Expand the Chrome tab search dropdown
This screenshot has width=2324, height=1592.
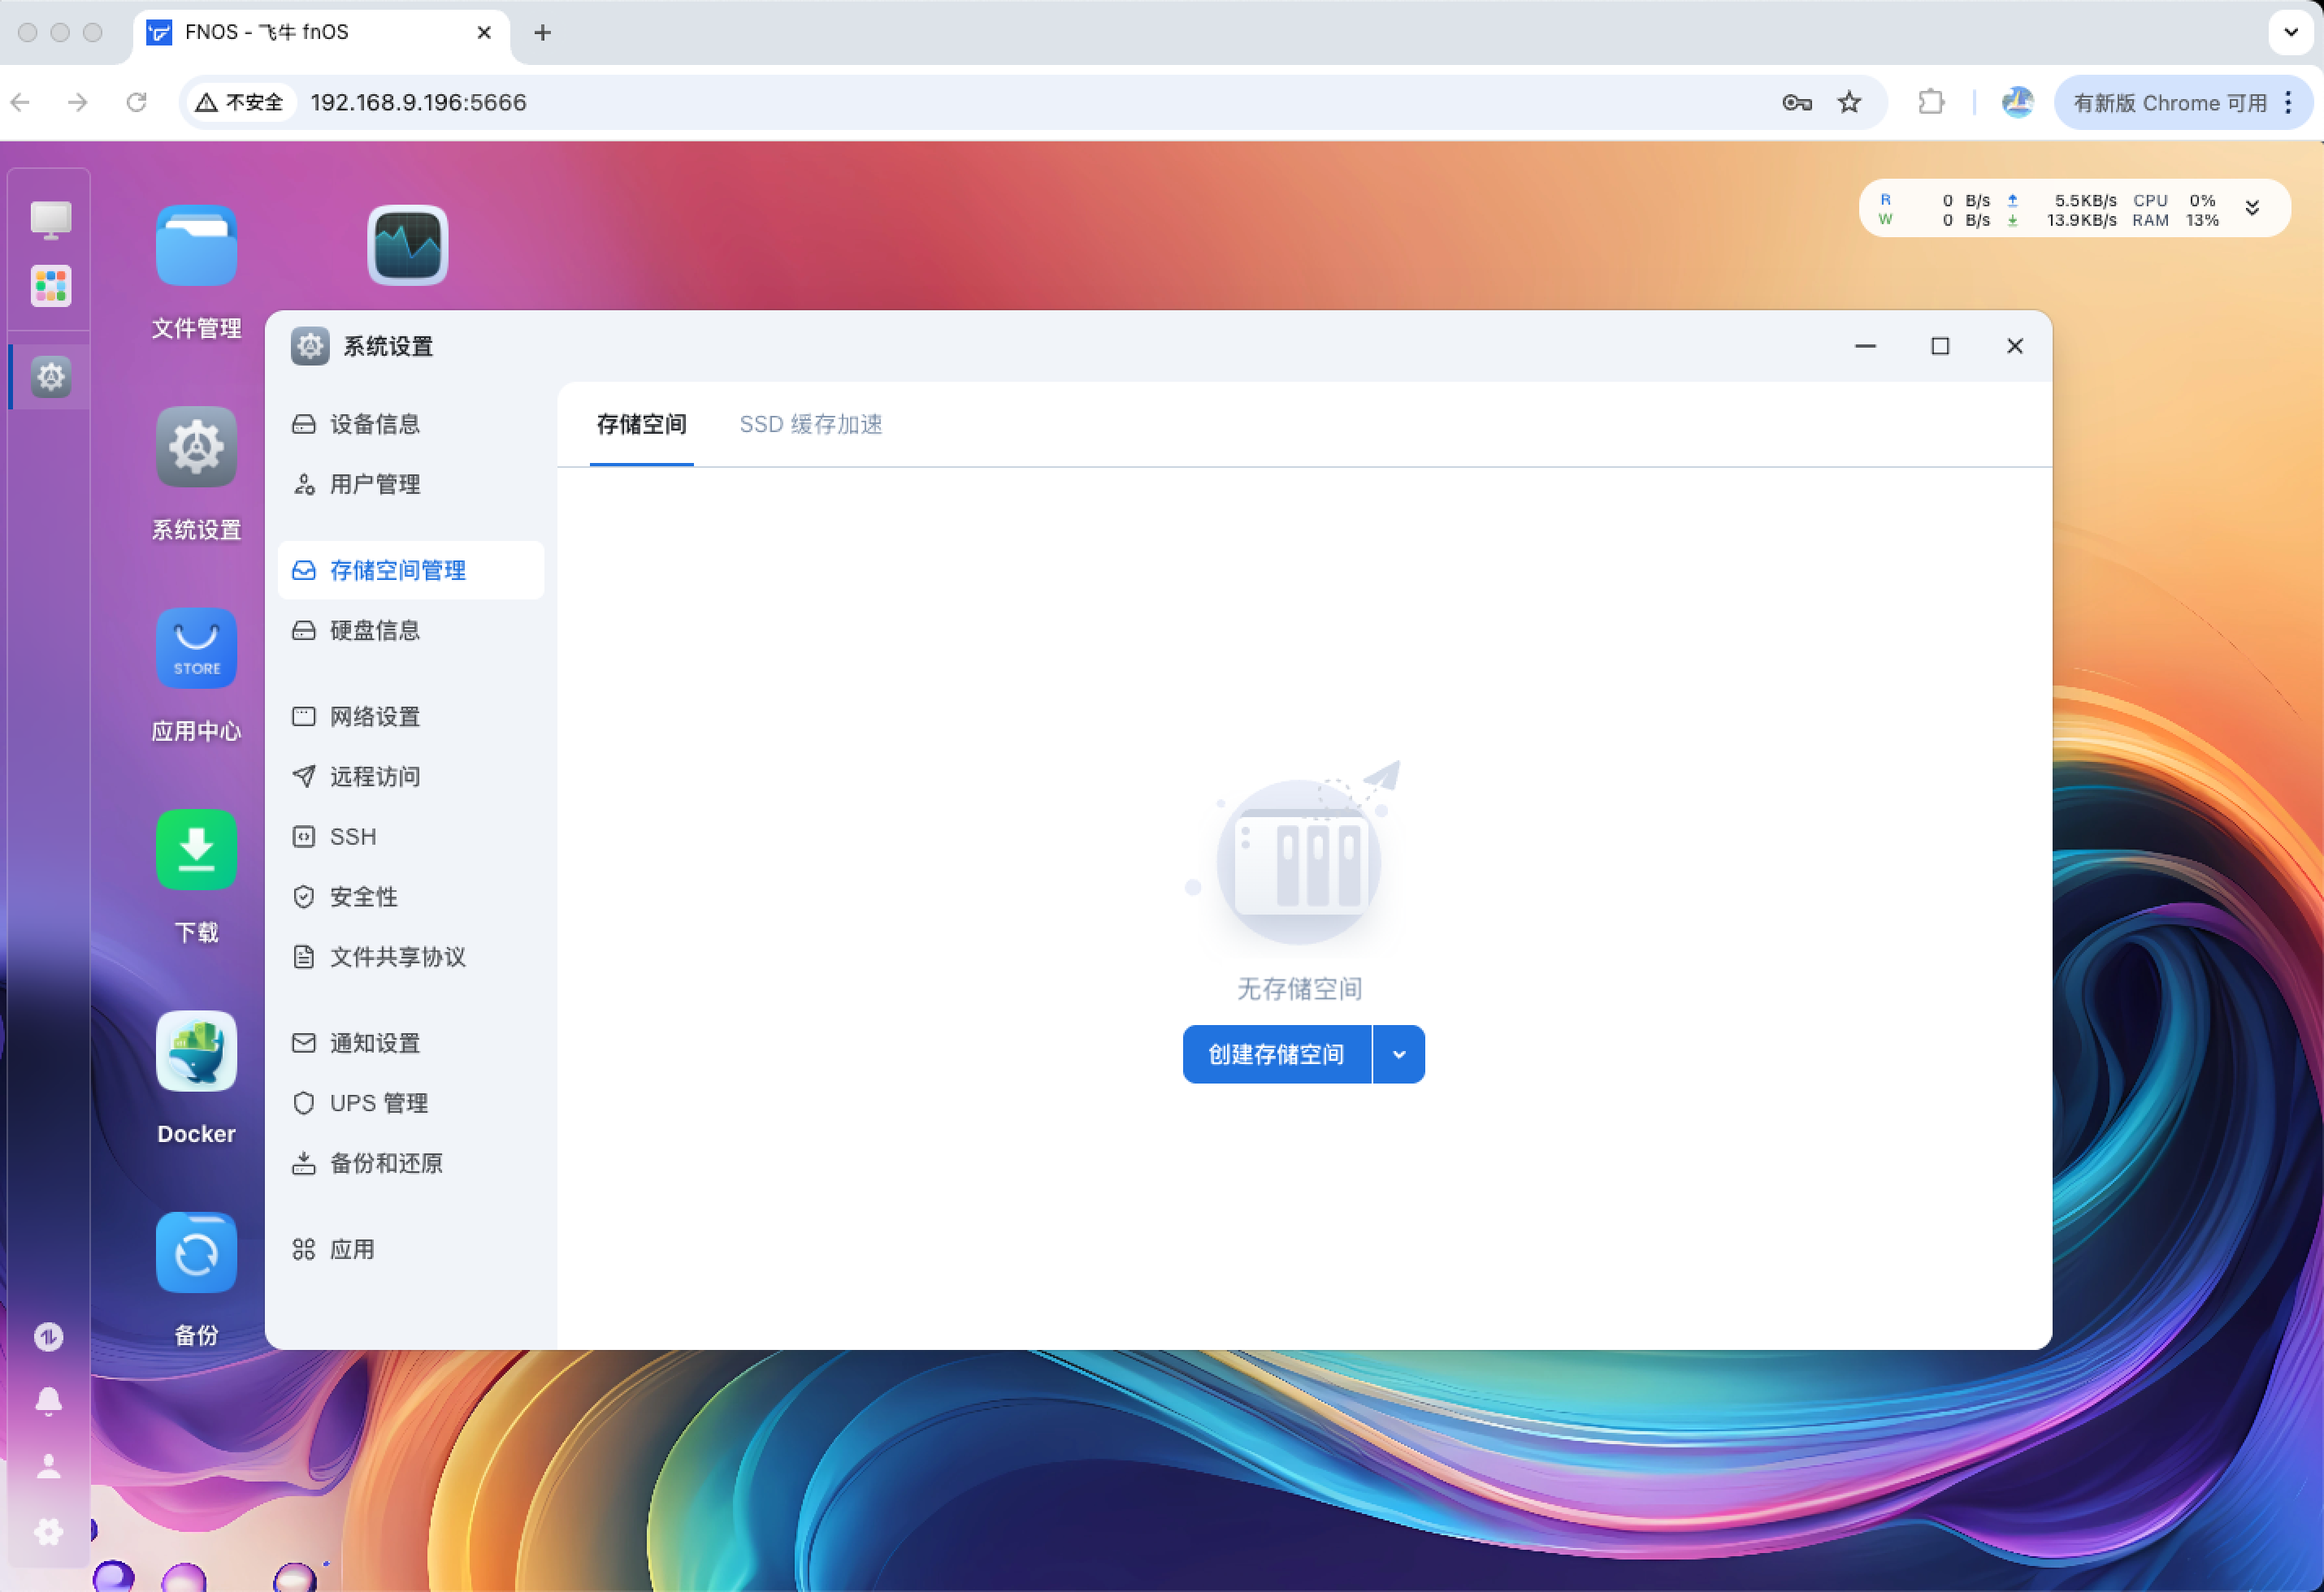(2291, 32)
